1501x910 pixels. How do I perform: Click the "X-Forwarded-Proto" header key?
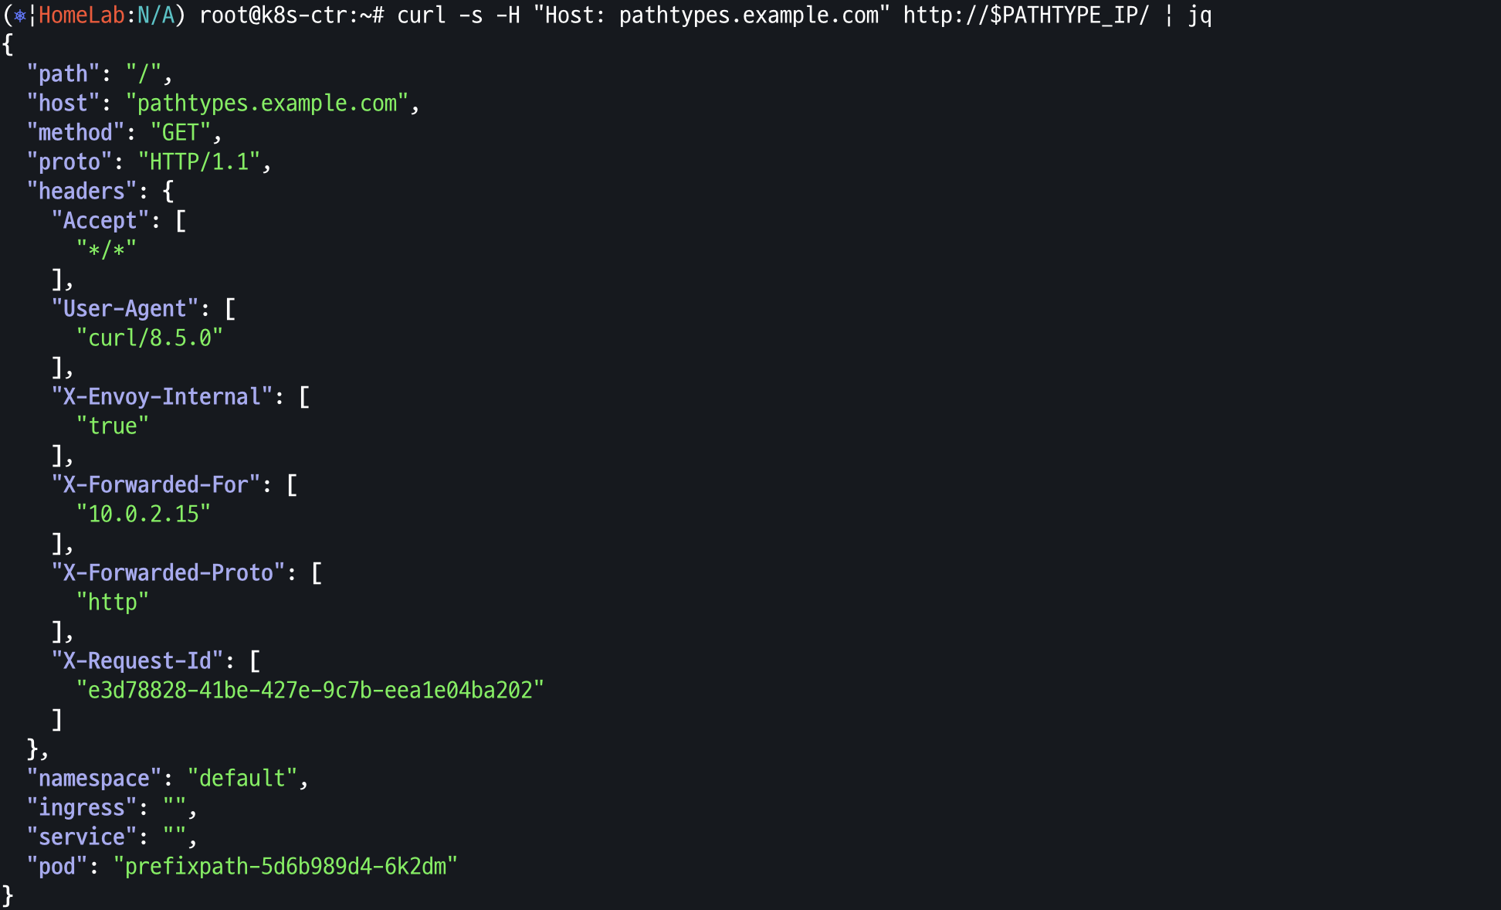coord(168,573)
